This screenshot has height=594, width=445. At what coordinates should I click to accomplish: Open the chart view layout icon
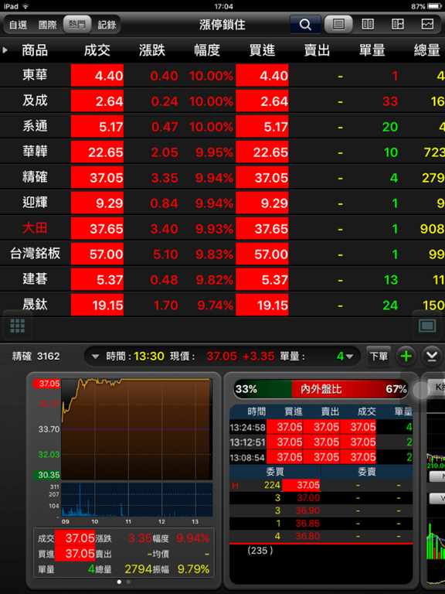[427, 25]
